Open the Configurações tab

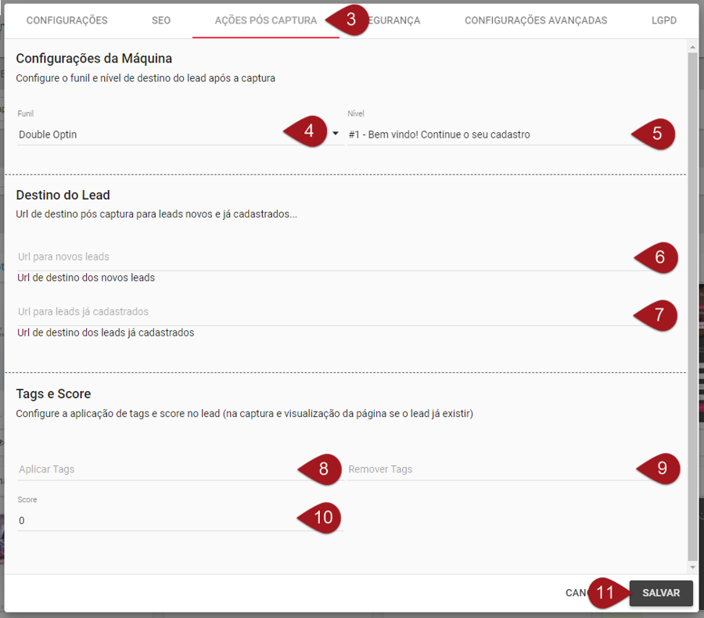66,20
